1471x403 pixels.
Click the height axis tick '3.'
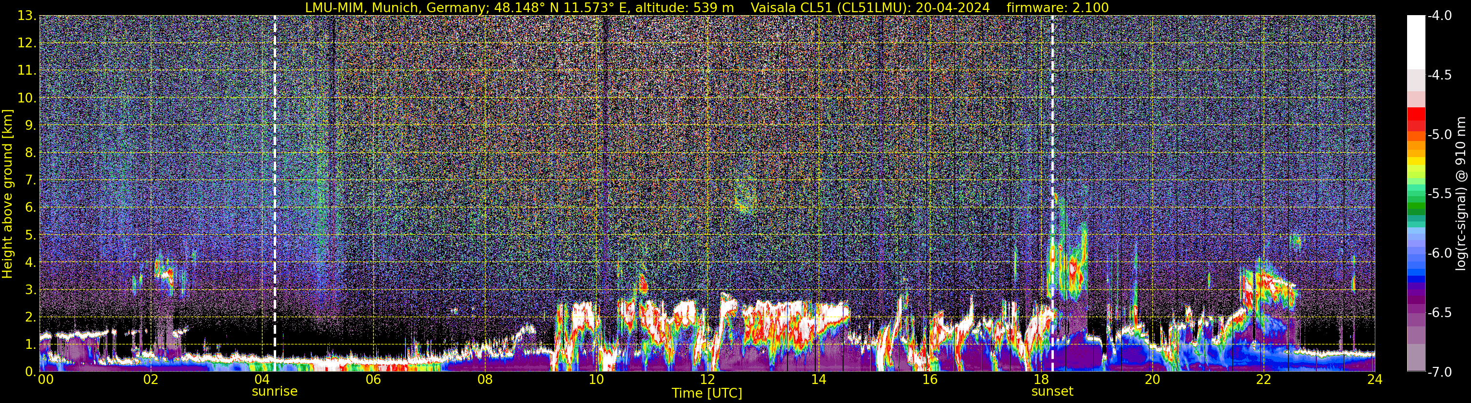[x=30, y=290]
